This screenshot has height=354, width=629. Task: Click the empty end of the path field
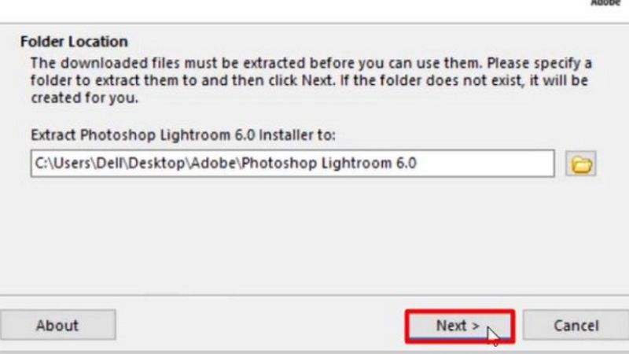[x=487, y=164]
